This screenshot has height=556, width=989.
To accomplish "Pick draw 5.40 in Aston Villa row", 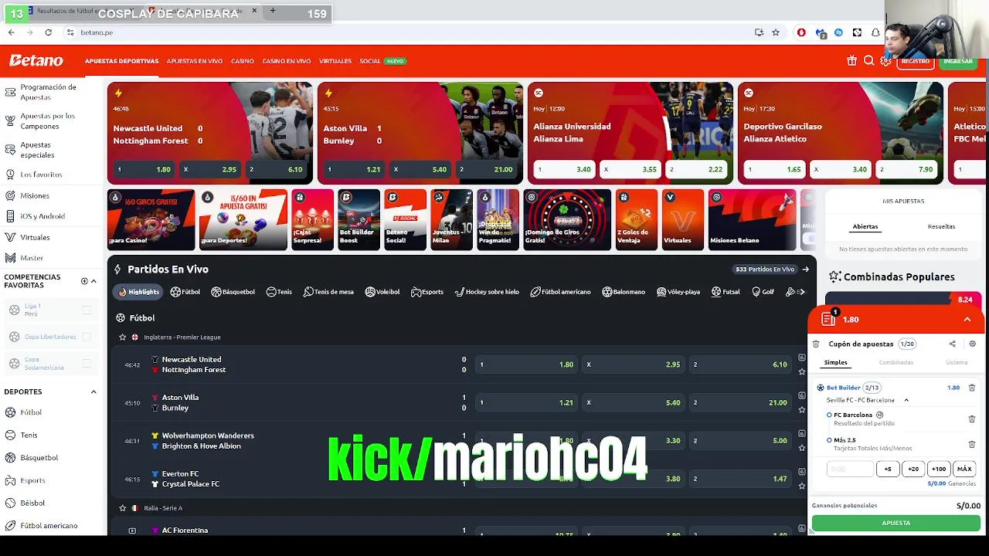I will pos(633,402).
